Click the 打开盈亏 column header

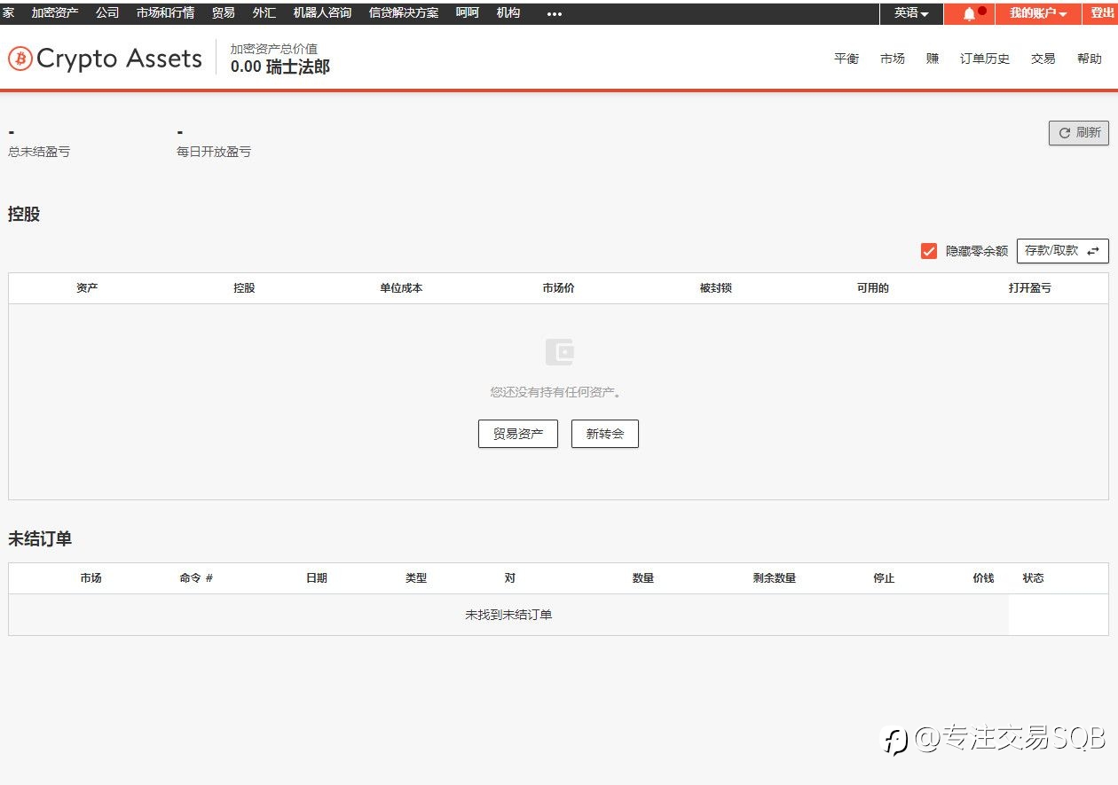1029,288
